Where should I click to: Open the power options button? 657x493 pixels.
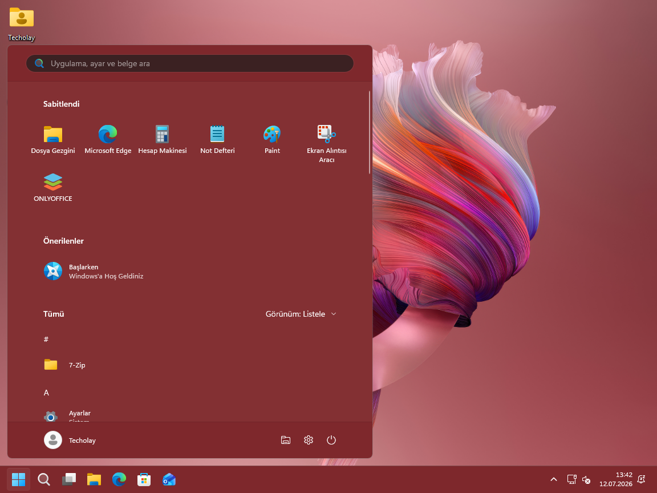[331, 440]
